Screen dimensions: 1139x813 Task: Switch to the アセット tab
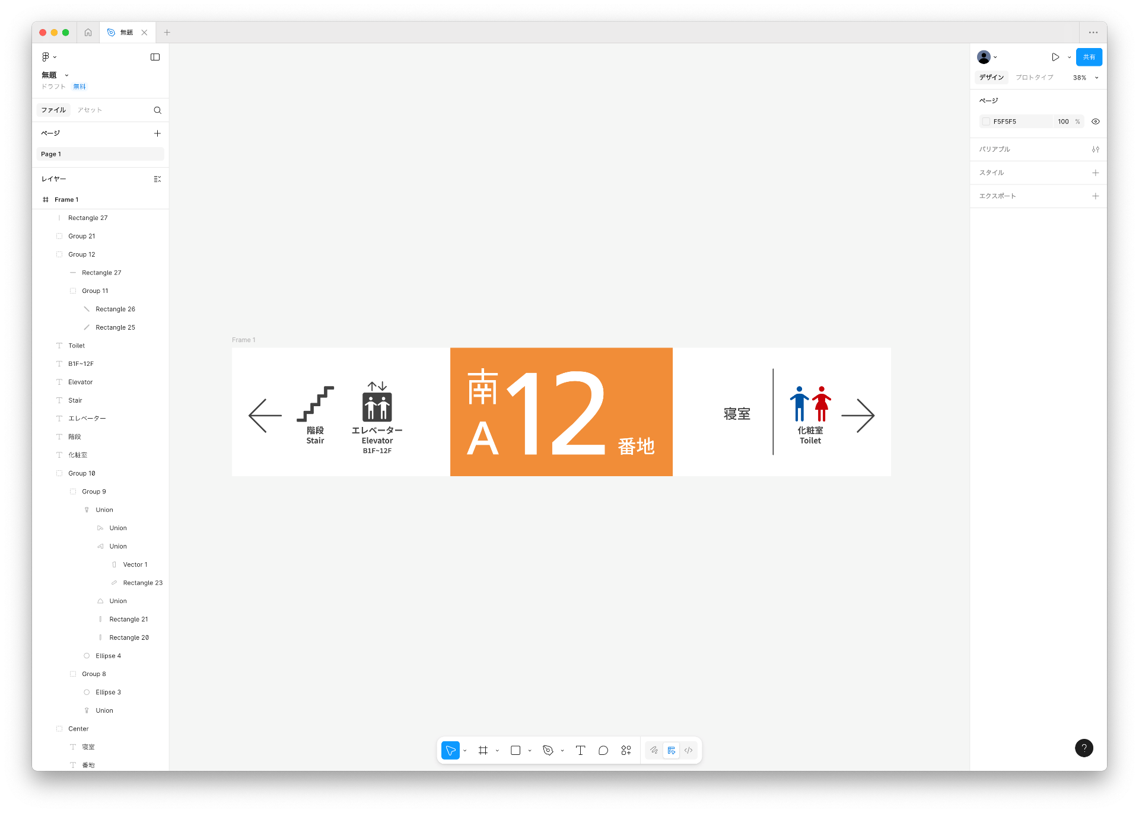pos(90,110)
